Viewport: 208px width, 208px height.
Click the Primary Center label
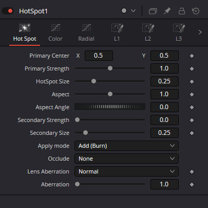point(49,56)
